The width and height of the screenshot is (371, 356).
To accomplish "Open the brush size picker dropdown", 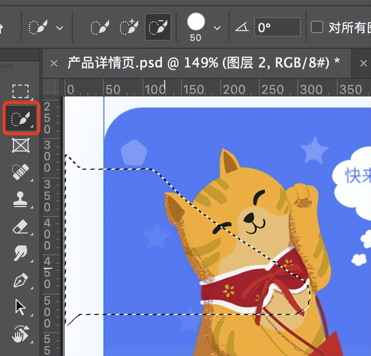I will pos(216,28).
